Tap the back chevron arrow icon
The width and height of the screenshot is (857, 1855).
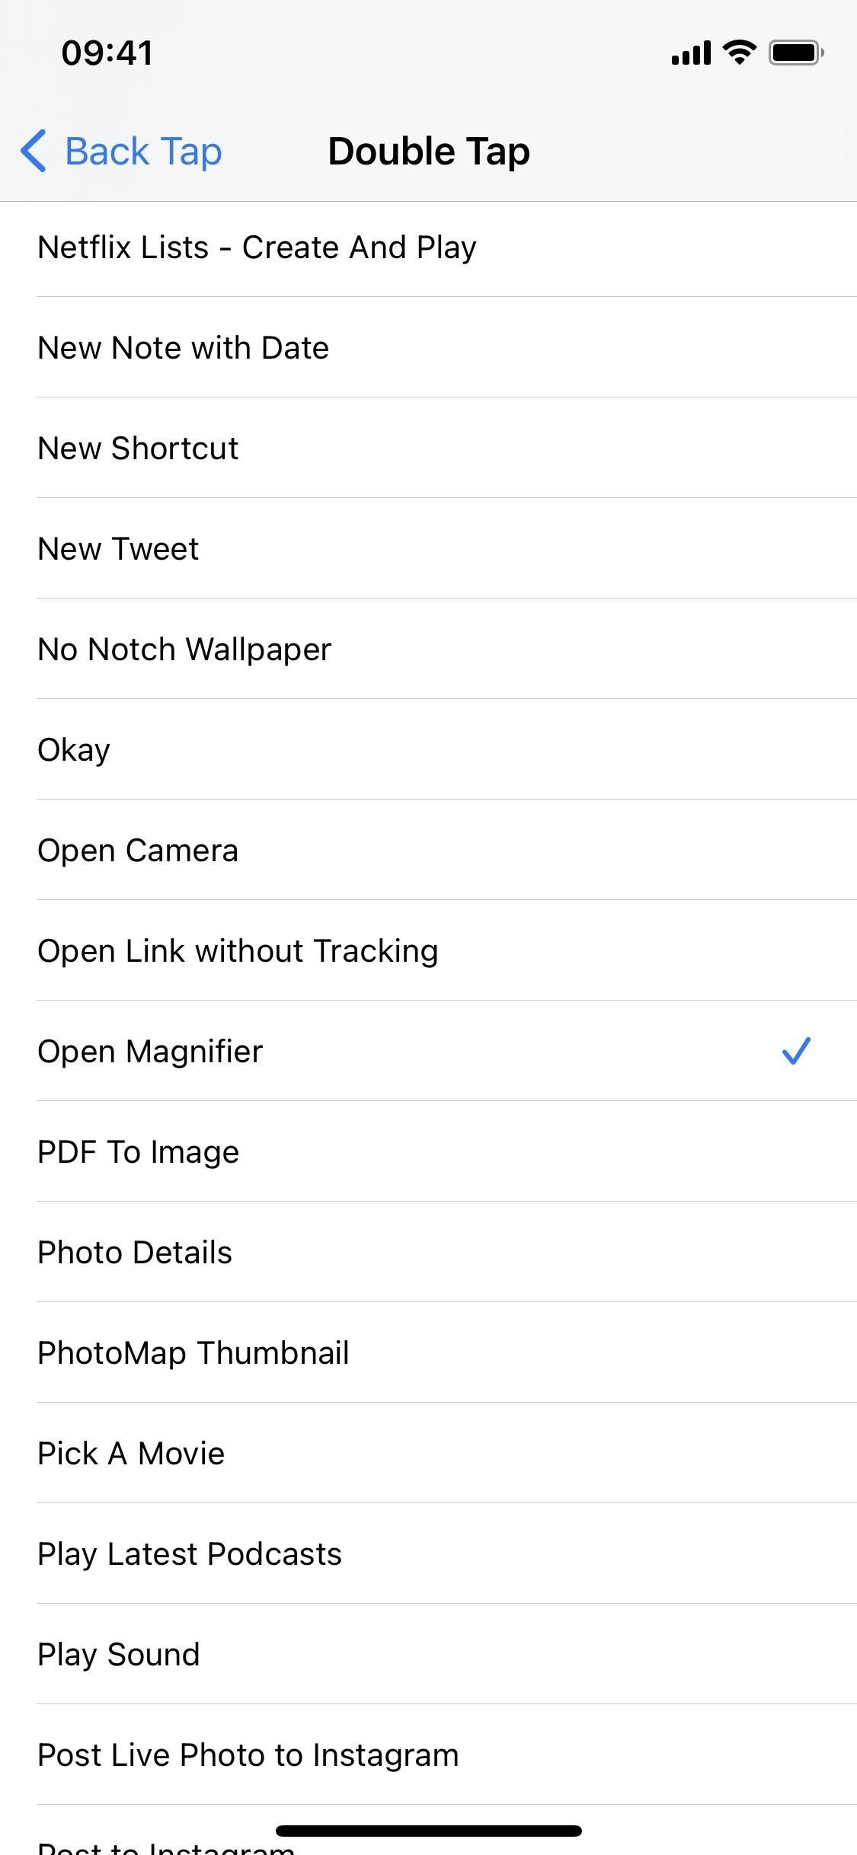click(x=34, y=151)
